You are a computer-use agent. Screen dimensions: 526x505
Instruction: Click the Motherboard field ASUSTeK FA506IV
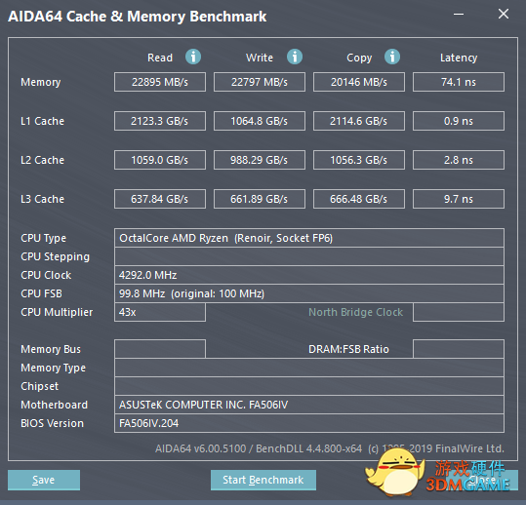click(309, 405)
